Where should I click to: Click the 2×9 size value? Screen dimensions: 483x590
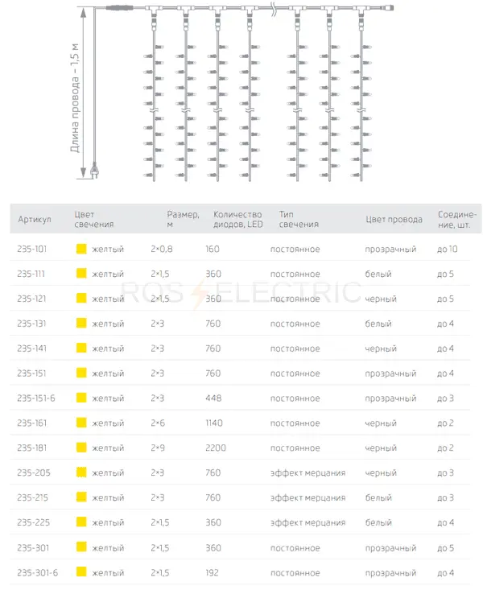158,448
